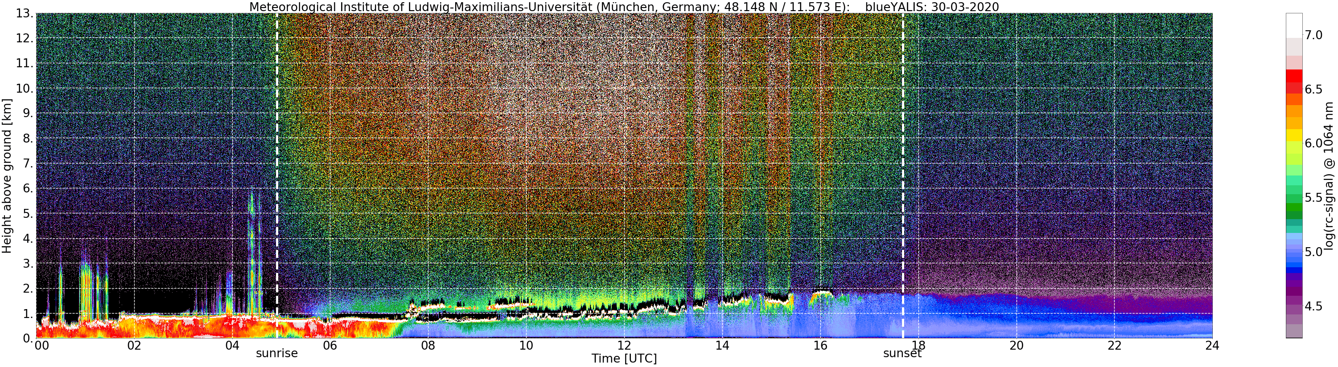Click the x-axis tick label '12'
1338x367 pixels.
[x=624, y=345]
